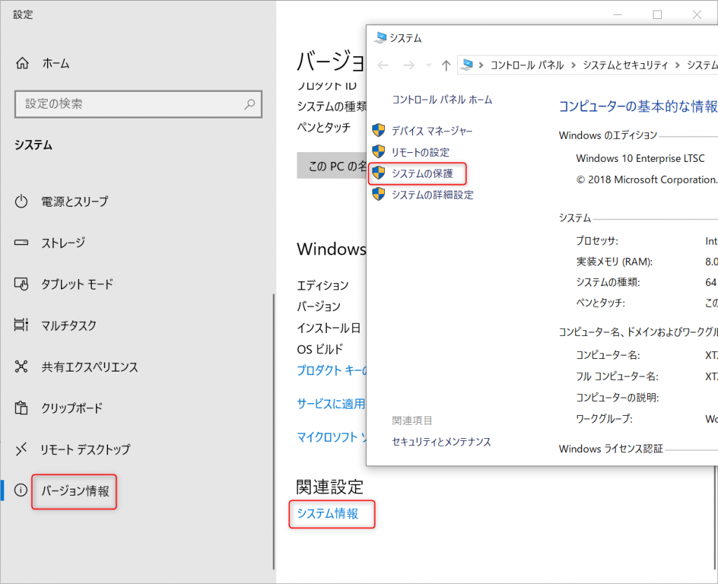Image resolution: width=718 pixels, height=584 pixels.
Task: Click the search magnifier icon
Action: [x=250, y=104]
